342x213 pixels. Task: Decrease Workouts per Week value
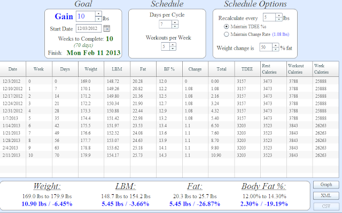coord(173,49)
